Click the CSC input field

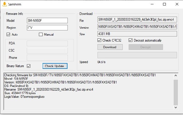[47, 50]
